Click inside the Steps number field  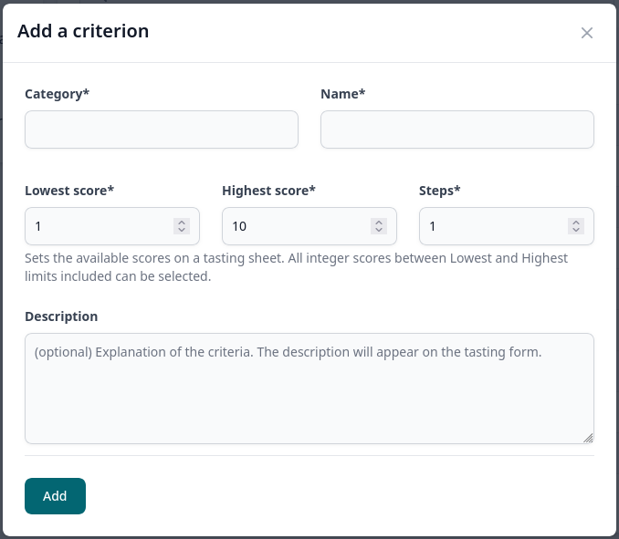click(507, 226)
